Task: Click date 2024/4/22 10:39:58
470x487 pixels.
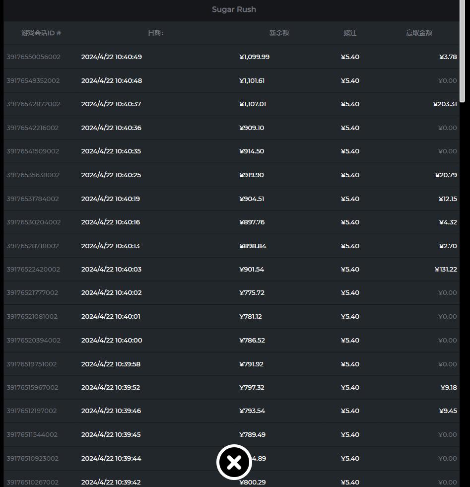Action: [111, 364]
